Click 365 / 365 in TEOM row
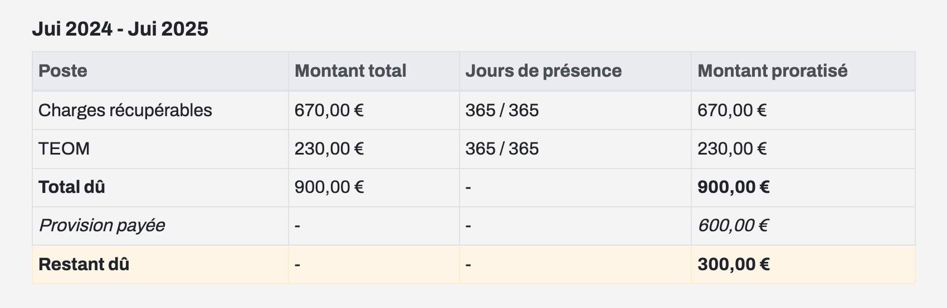947x308 pixels. [x=502, y=148]
